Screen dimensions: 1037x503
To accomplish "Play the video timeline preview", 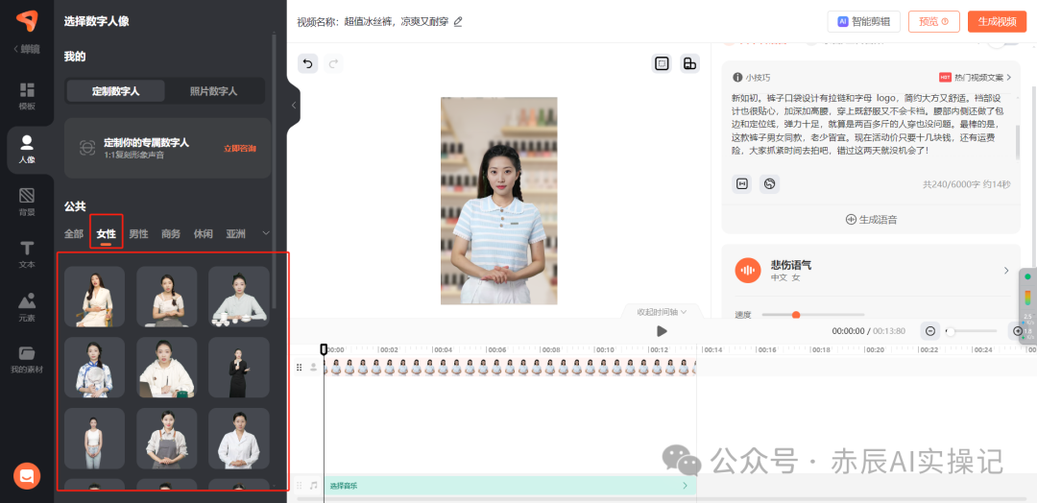I will (662, 331).
